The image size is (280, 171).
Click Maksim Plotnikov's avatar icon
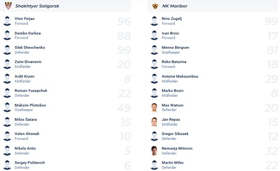pos(7,108)
